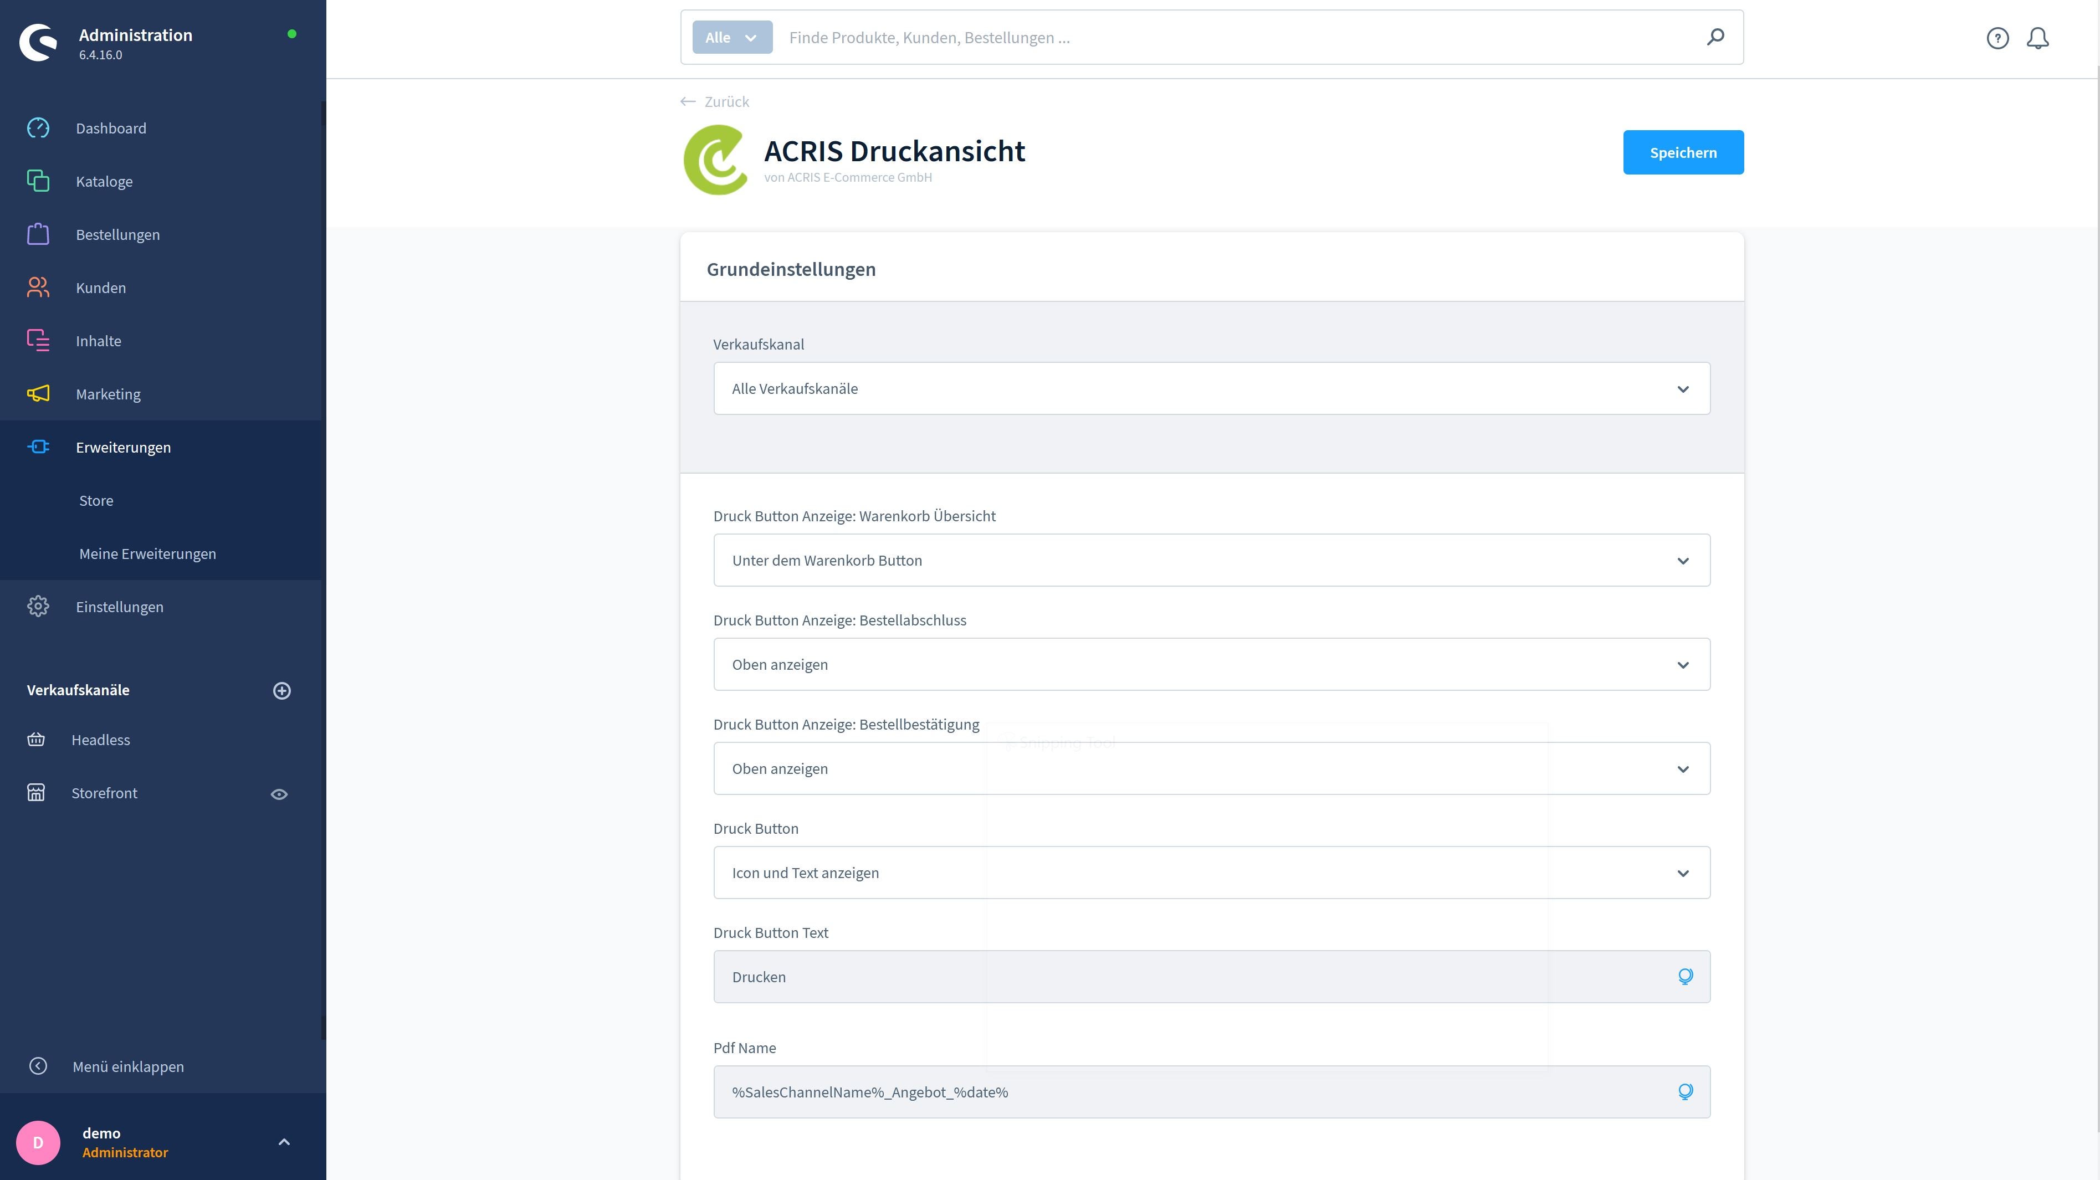The width and height of the screenshot is (2100, 1180).
Task: Click the green online status dot
Action: (292, 34)
